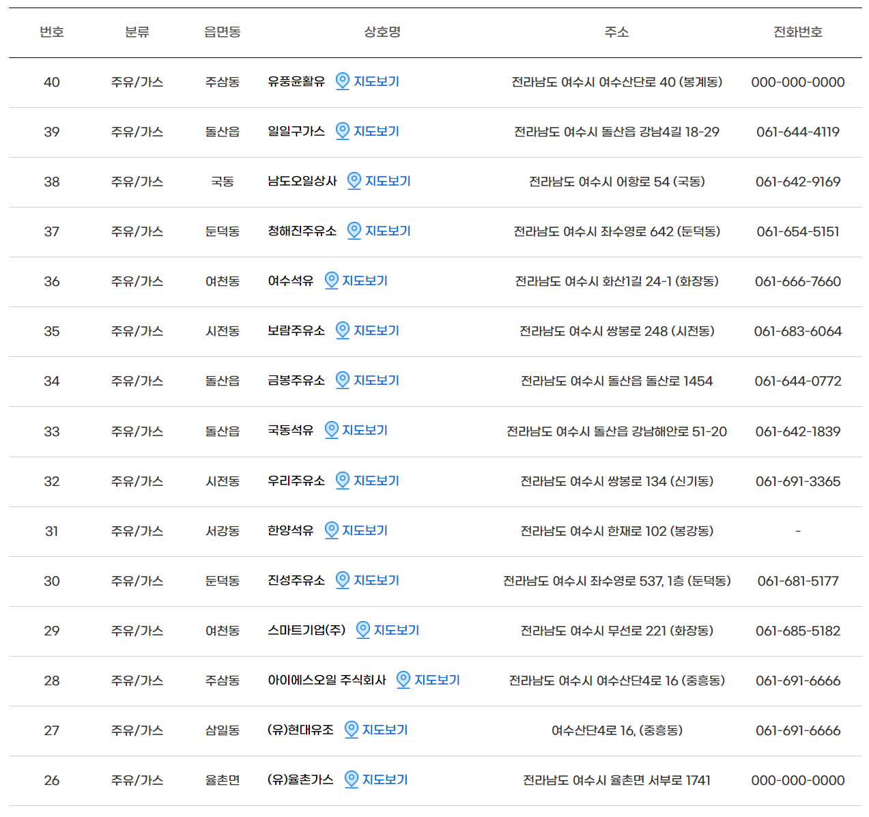Click map pin icon beside 여수석유
This screenshot has width=869, height=817.
click(332, 281)
